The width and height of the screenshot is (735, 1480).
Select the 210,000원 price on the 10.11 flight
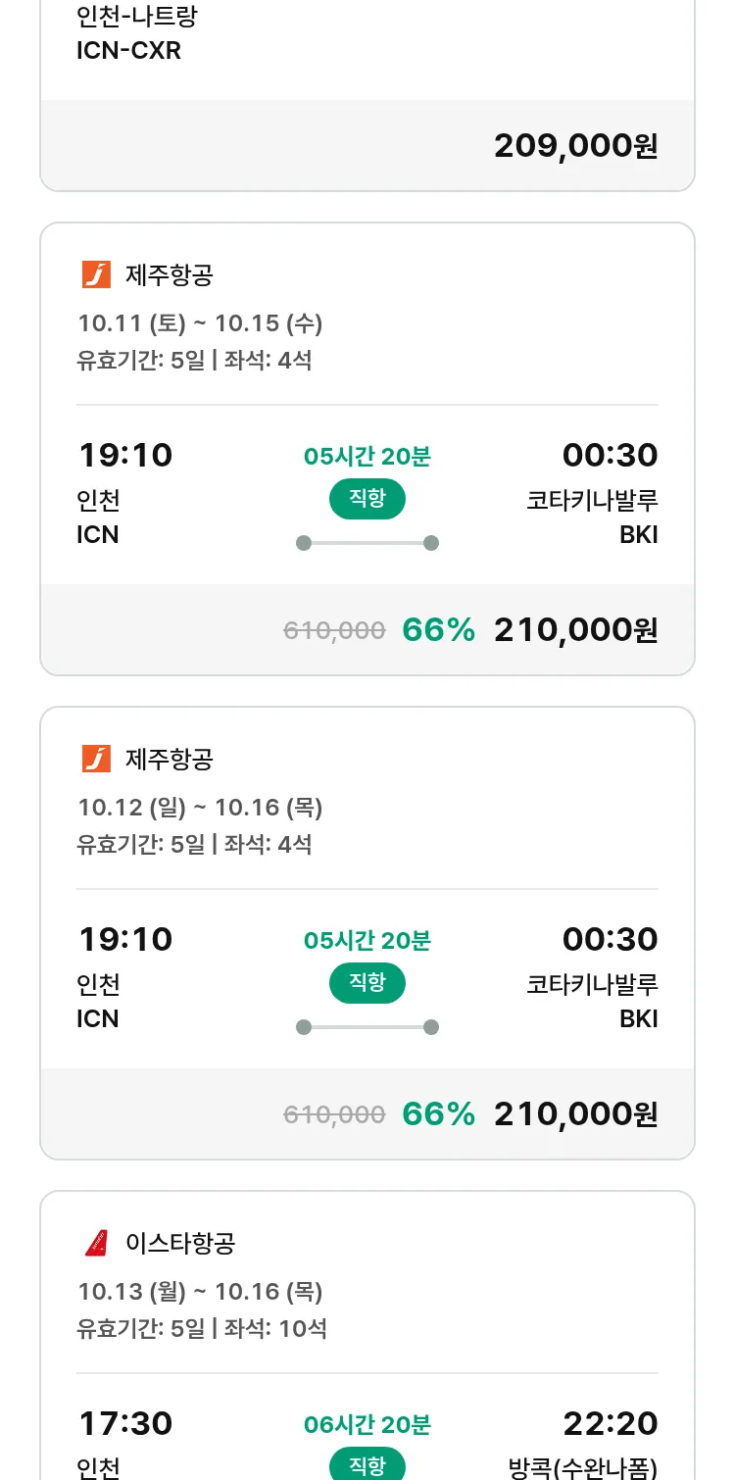pyautogui.click(x=575, y=630)
